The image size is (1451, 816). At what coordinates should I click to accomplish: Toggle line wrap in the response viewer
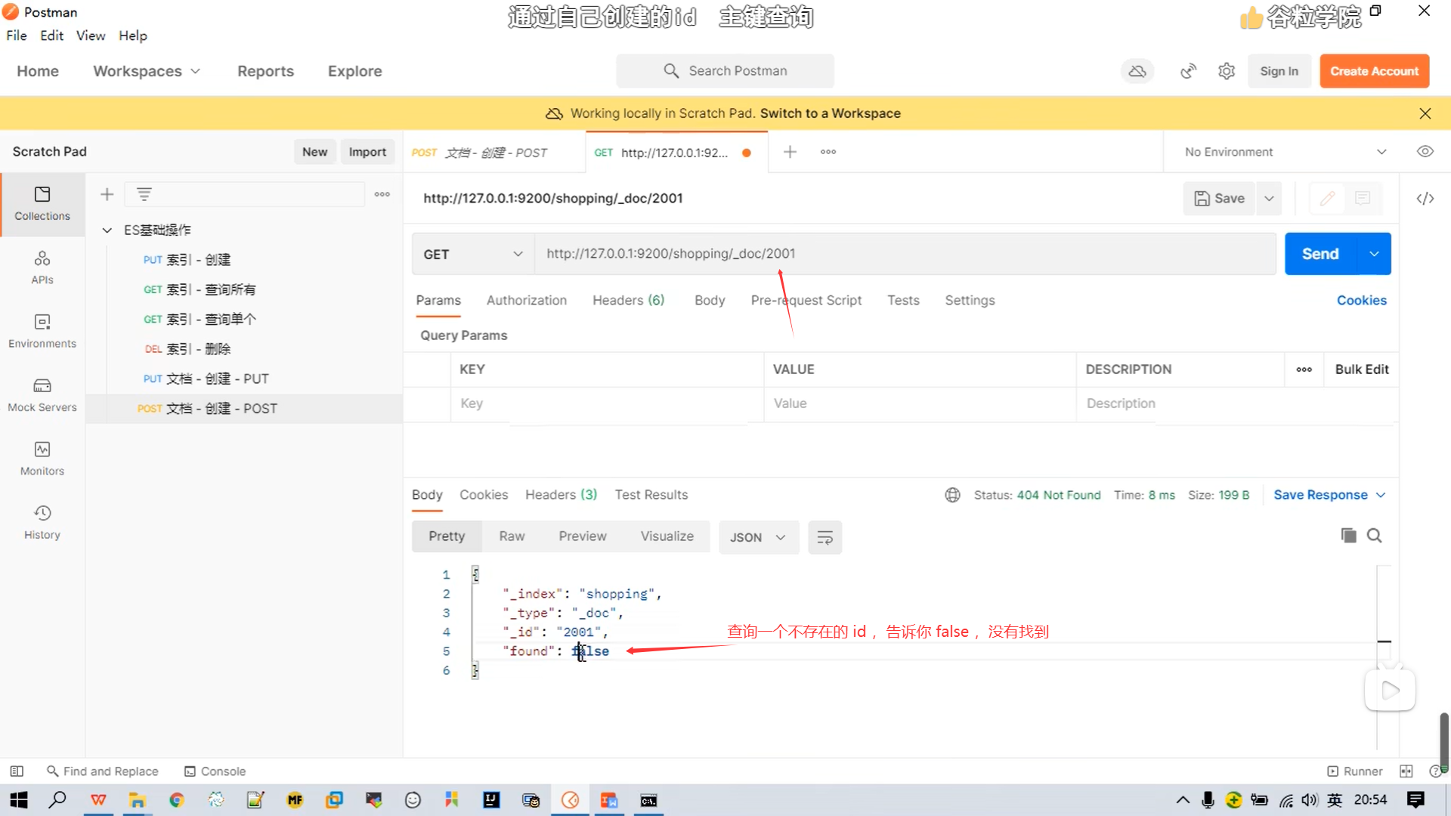tap(825, 537)
